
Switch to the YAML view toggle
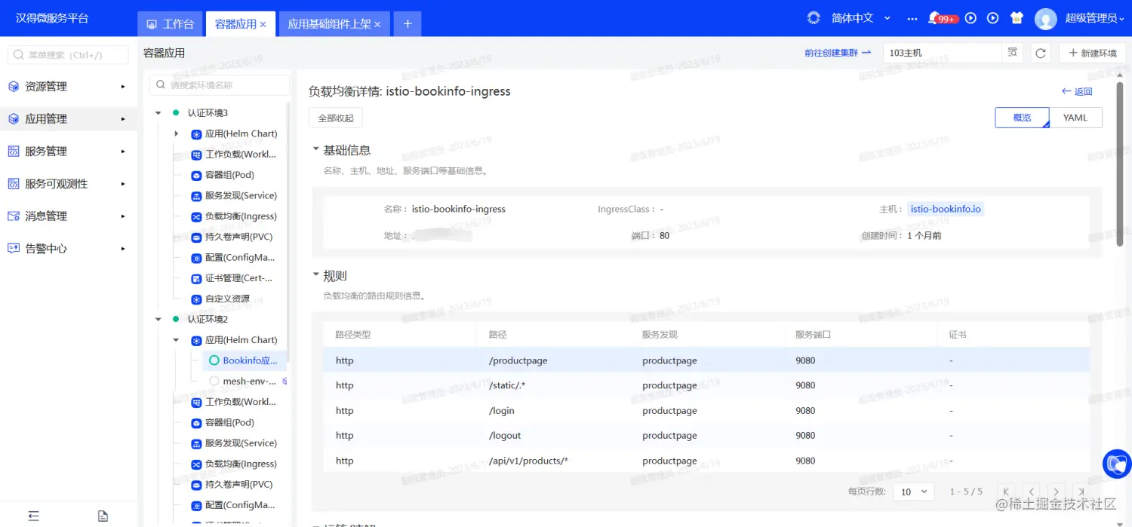[x=1075, y=118]
